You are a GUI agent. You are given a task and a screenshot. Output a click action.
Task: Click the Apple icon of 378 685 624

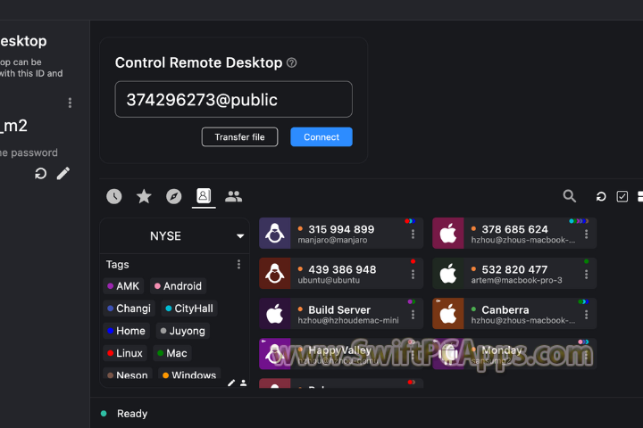pos(448,234)
